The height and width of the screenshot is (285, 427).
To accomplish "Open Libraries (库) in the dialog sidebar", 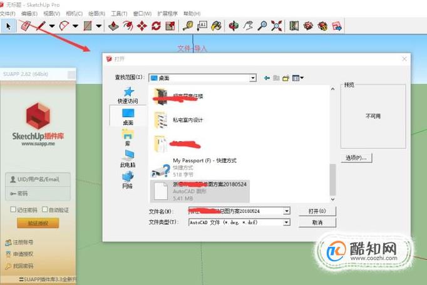I will coord(128,138).
